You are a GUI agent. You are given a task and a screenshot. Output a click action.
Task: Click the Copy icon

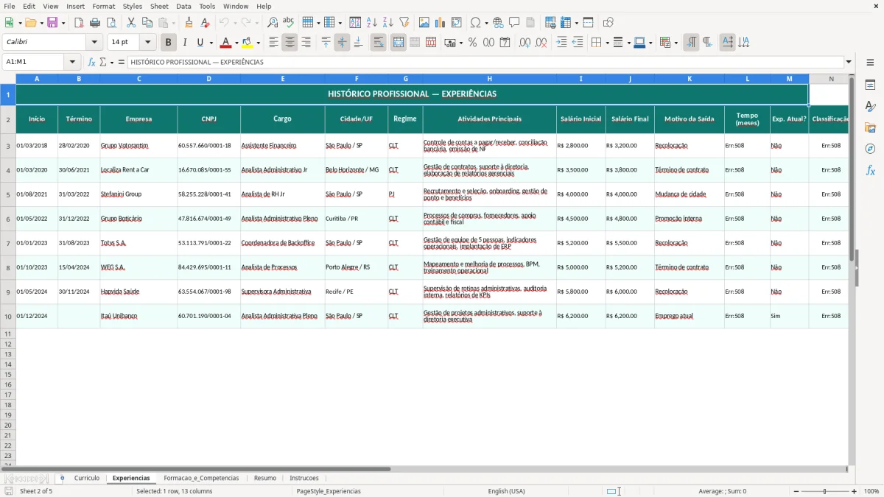coord(147,23)
